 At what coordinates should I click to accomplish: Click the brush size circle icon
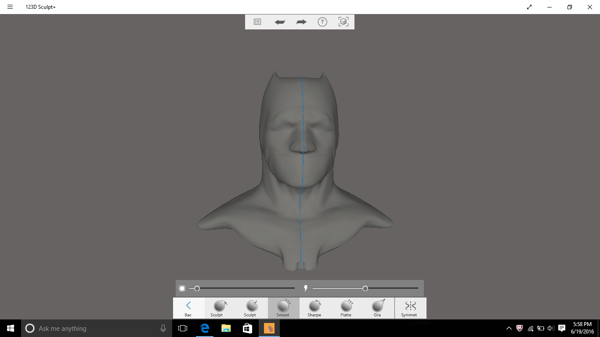[x=182, y=288]
